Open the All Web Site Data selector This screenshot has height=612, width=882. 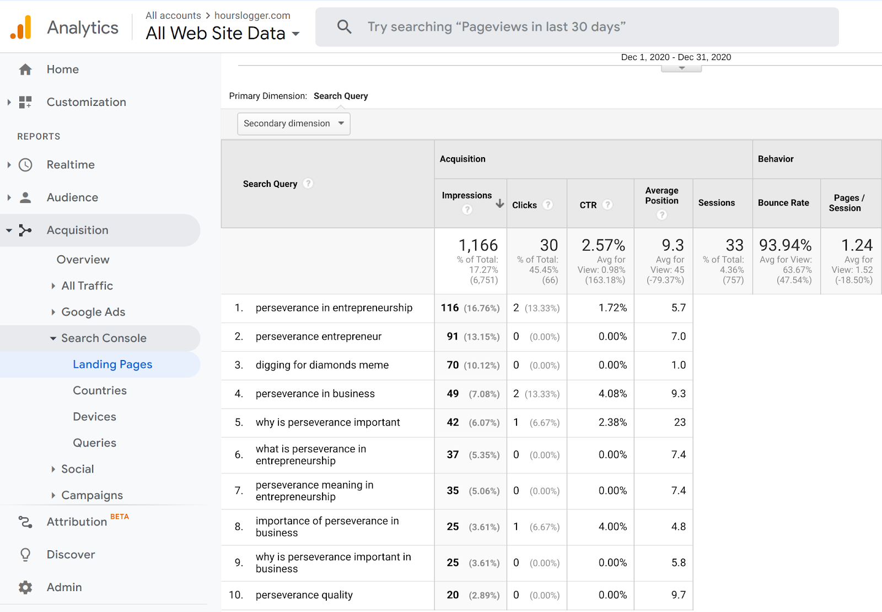click(x=223, y=33)
